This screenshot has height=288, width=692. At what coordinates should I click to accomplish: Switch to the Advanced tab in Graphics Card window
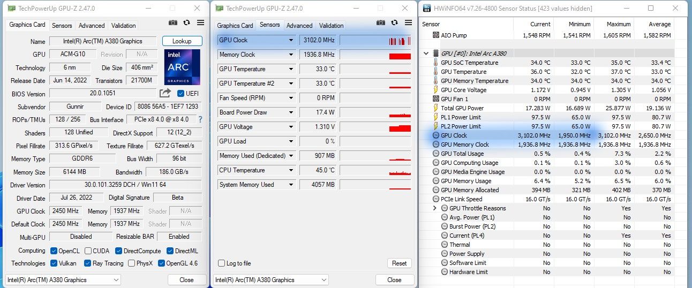tap(92, 25)
